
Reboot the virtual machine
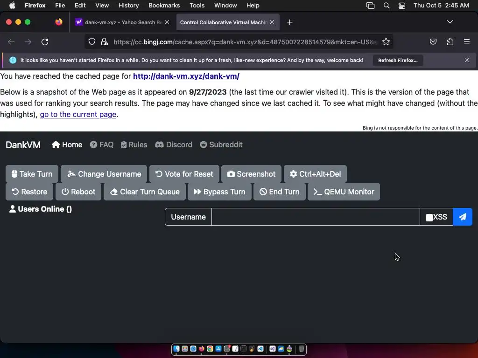click(78, 192)
